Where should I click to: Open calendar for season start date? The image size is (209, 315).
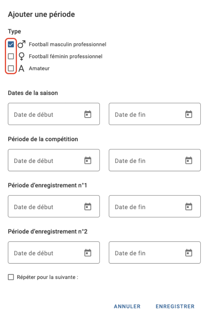coord(88,114)
